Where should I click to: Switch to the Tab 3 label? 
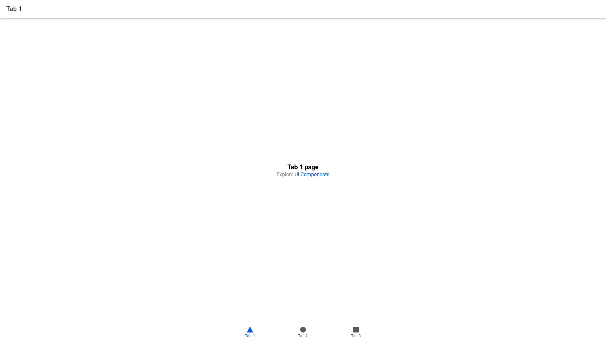356,336
